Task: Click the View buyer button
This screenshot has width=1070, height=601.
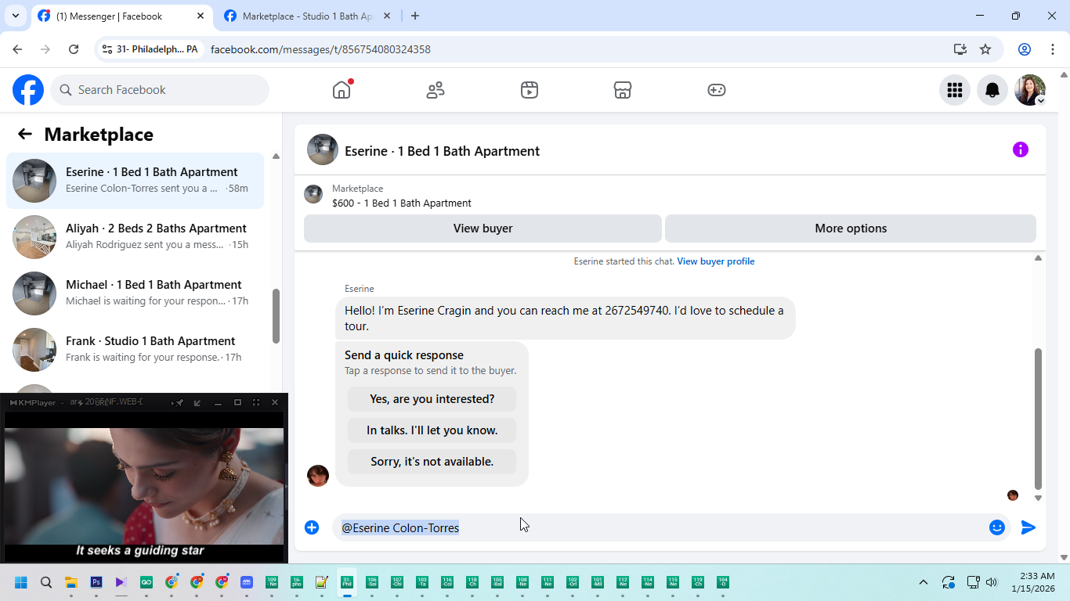Action: pyautogui.click(x=483, y=229)
